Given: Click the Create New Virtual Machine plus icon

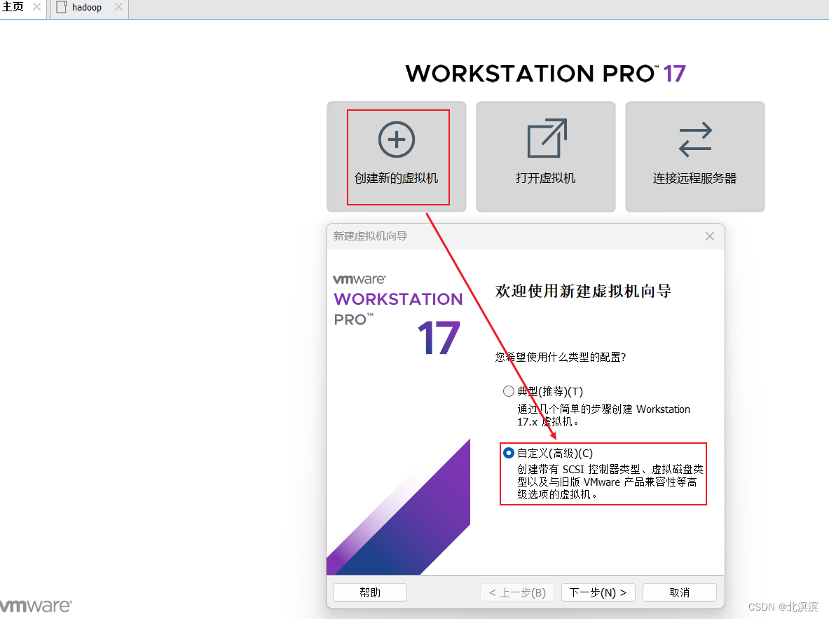Looking at the screenshot, I should pyautogui.click(x=397, y=140).
